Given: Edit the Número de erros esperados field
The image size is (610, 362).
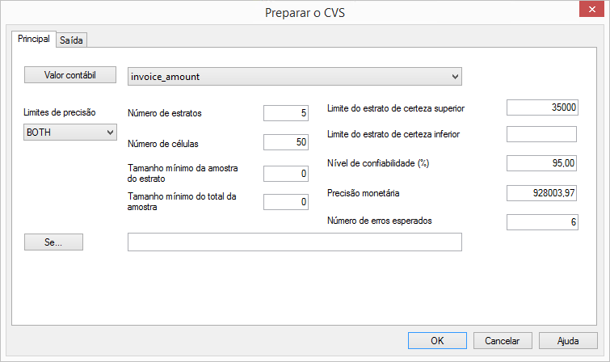Looking at the screenshot, I should click(x=541, y=221).
